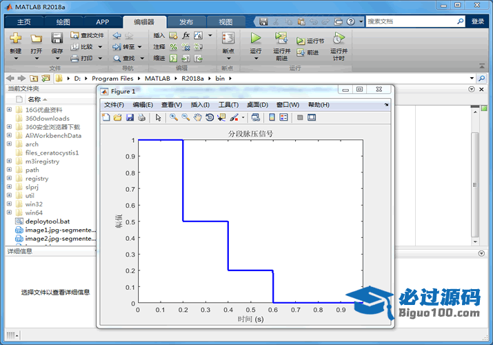
Task: Toggle Zoom In tool in figure
Action: pos(174,117)
